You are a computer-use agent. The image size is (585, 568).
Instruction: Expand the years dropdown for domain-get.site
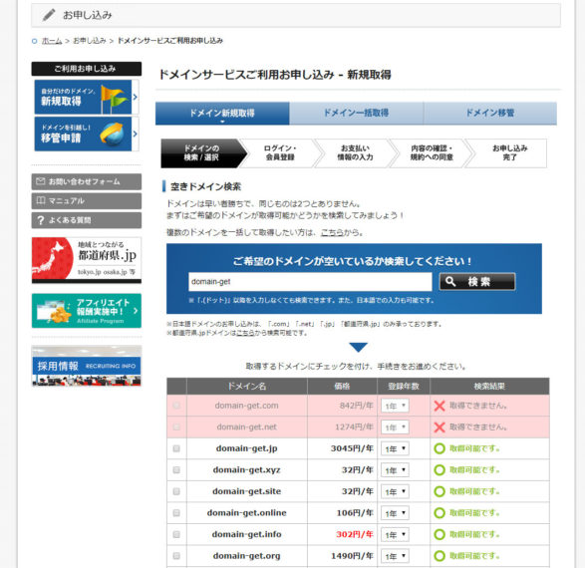(395, 491)
